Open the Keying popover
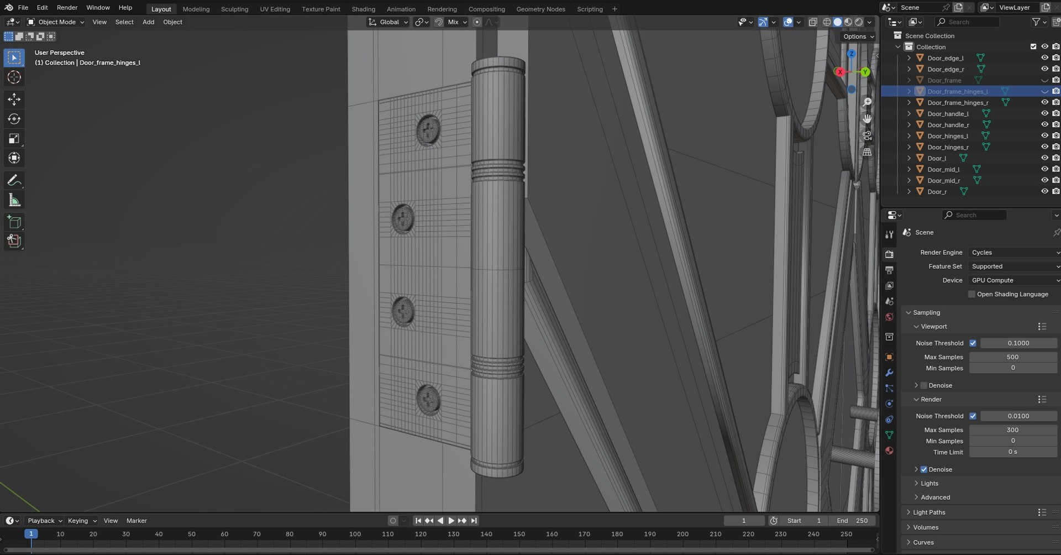This screenshot has height=555, width=1061. (x=81, y=521)
